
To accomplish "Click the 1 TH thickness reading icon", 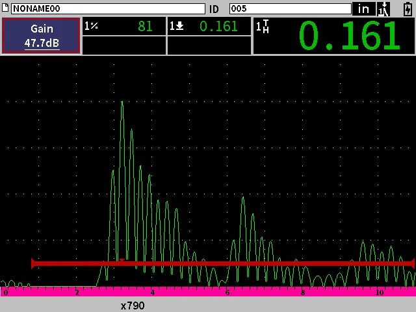I will (263, 27).
